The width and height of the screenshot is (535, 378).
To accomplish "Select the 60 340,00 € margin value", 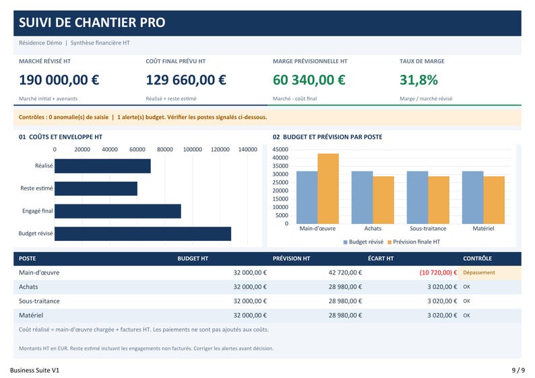I will click(309, 80).
